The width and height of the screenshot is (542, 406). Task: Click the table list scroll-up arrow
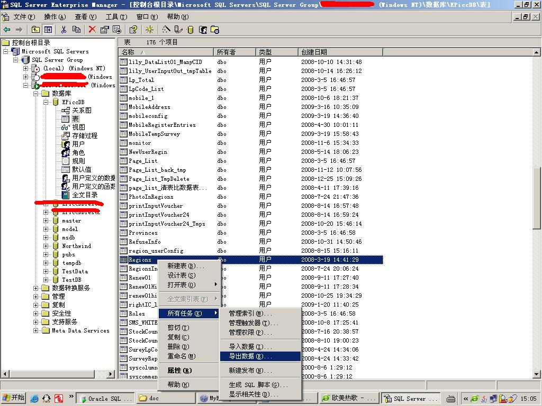[x=537, y=52]
